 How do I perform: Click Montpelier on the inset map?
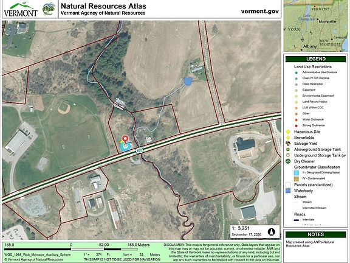pos(328,21)
